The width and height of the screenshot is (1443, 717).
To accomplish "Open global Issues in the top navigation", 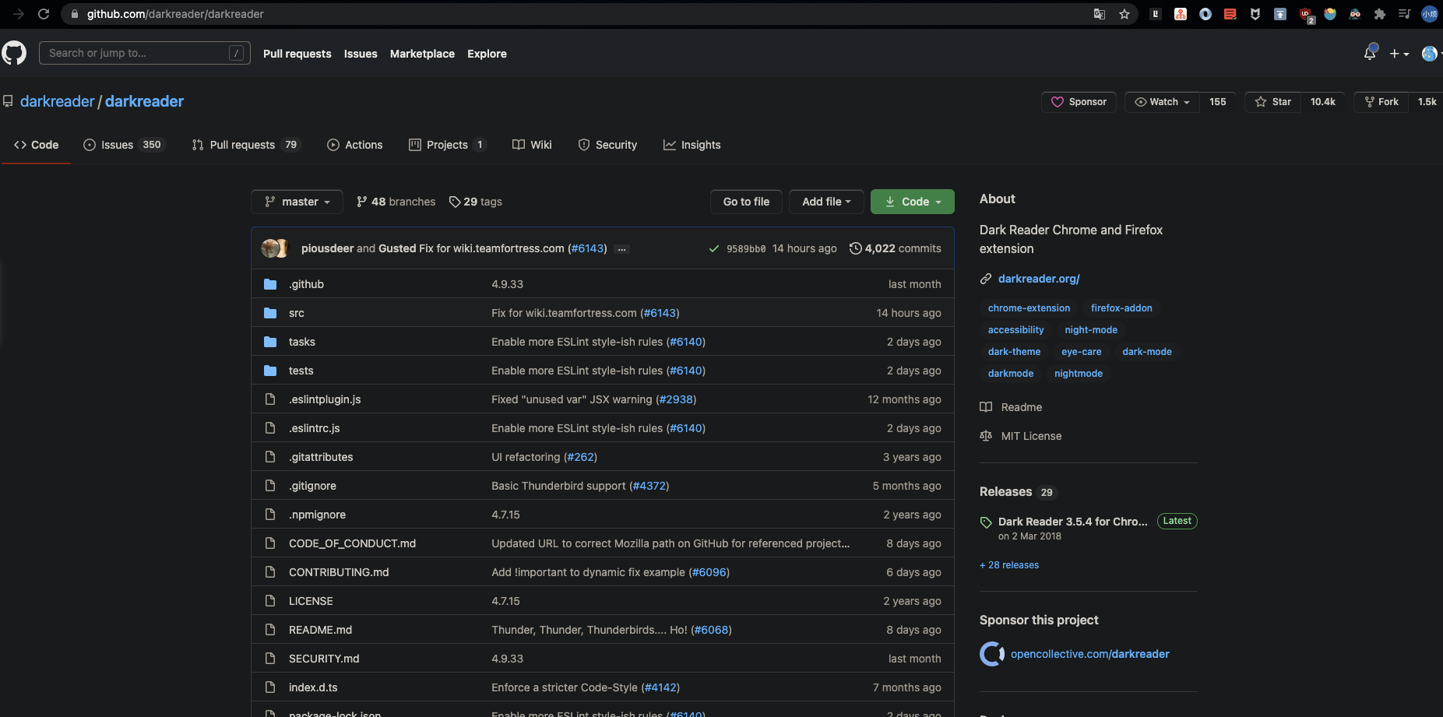I will 361,54.
